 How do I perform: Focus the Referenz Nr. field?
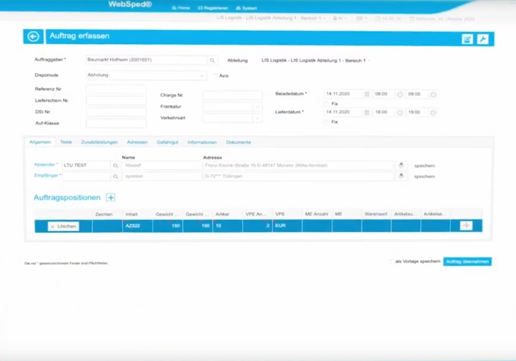tap(116, 89)
